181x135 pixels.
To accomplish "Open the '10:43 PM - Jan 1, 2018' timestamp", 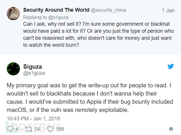I will [x=33, y=119].
